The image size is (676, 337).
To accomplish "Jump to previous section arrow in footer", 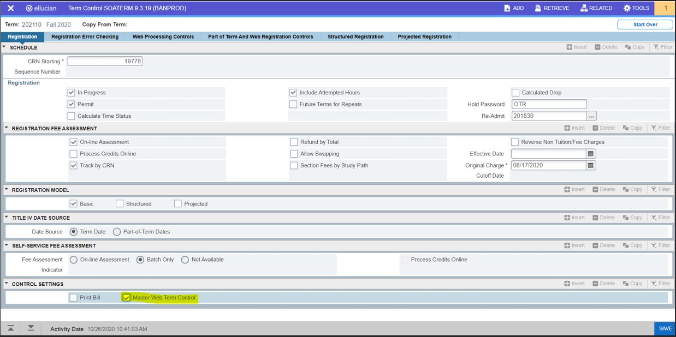I will tap(10, 328).
